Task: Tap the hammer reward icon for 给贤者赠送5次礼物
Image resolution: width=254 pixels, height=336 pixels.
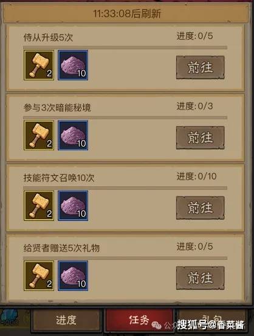Action: point(39,276)
